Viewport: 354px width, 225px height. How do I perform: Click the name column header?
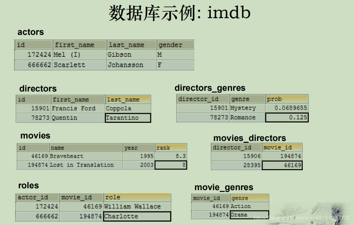coord(86,148)
